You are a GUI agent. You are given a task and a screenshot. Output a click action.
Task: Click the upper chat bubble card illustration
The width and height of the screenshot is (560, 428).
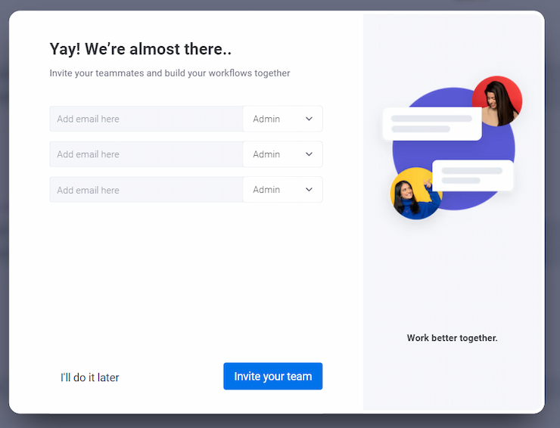click(x=432, y=123)
